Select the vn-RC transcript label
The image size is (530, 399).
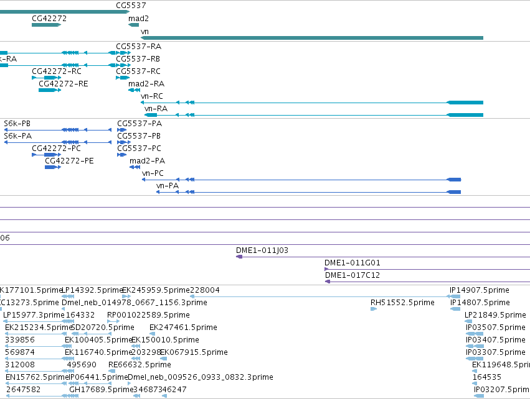[x=152, y=96]
